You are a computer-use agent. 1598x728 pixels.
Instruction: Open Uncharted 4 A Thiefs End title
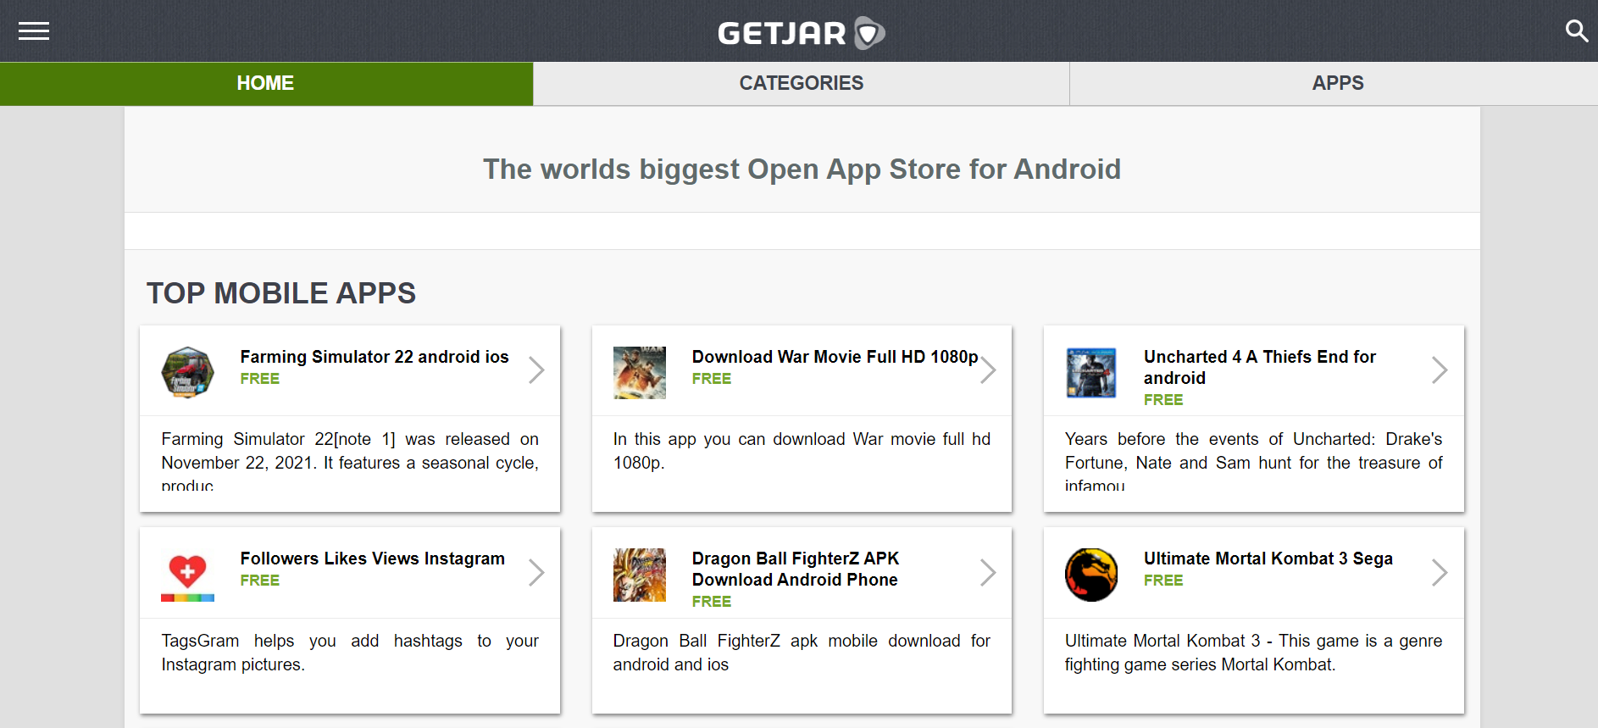coord(1260,367)
